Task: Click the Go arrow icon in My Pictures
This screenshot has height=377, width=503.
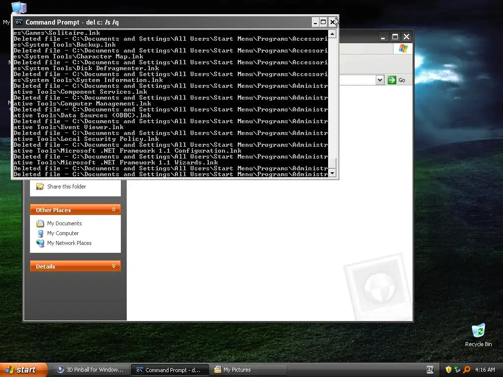Action: pos(391,80)
